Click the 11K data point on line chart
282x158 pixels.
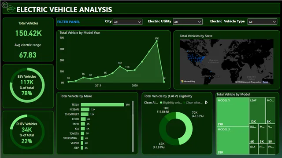coord(127,71)
